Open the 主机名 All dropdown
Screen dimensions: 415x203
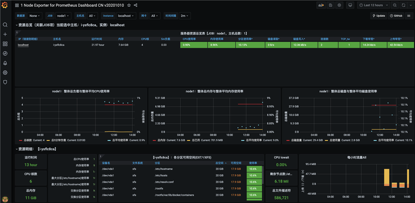coord(92,16)
